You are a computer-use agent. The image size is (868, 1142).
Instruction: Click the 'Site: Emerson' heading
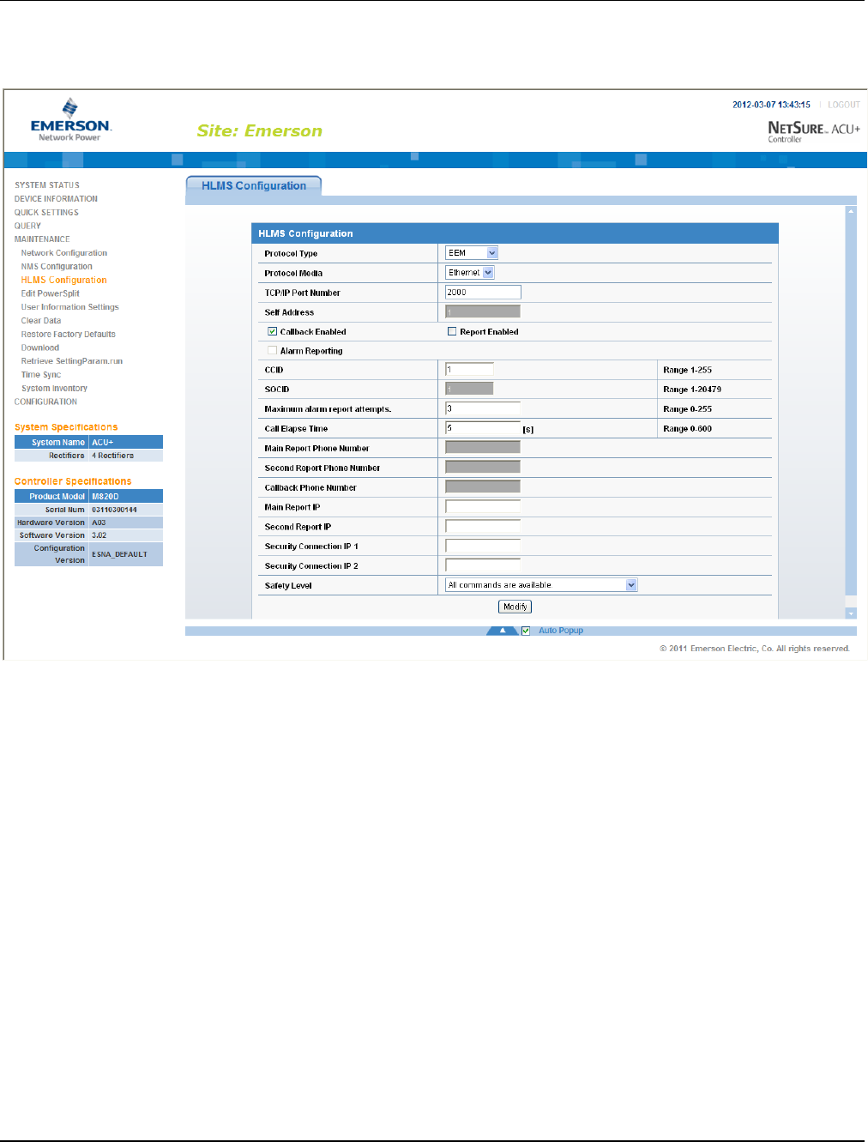(x=260, y=131)
